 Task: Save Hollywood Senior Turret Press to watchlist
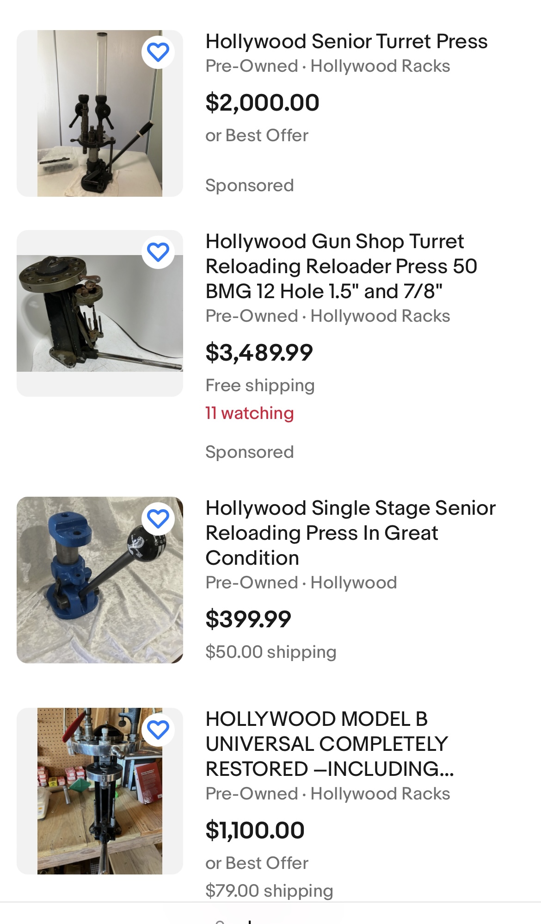click(x=158, y=52)
